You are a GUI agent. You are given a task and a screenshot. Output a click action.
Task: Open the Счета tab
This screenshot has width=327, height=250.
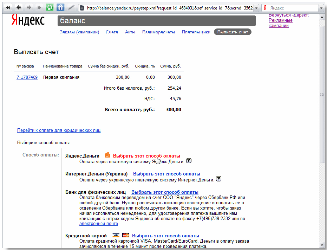pos(112,32)
